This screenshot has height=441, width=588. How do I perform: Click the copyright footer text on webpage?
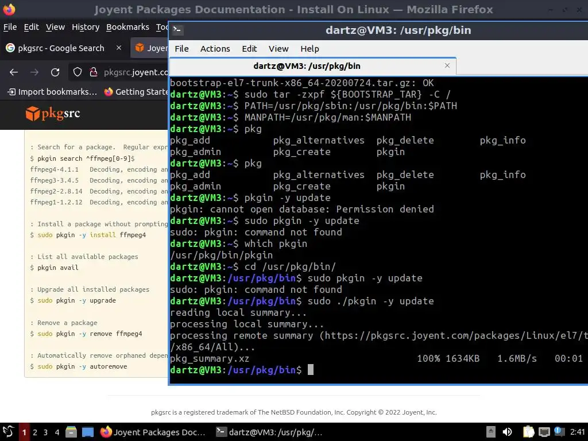[294, 412]
